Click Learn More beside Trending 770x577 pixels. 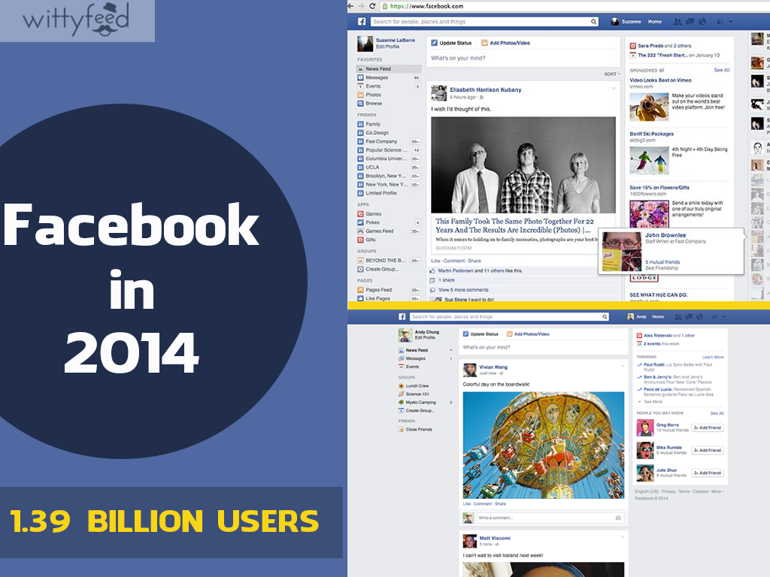point(713,357)
